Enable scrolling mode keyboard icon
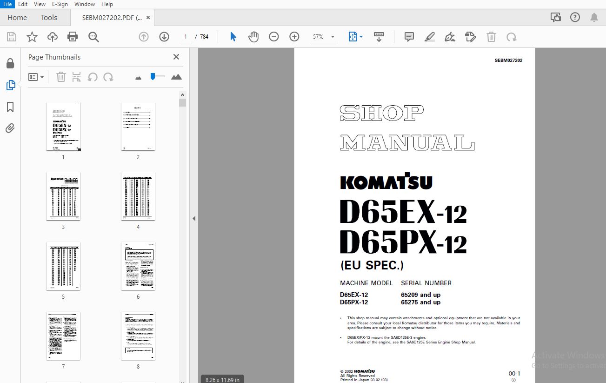This screenshot has width=606, height=383. 379,37
